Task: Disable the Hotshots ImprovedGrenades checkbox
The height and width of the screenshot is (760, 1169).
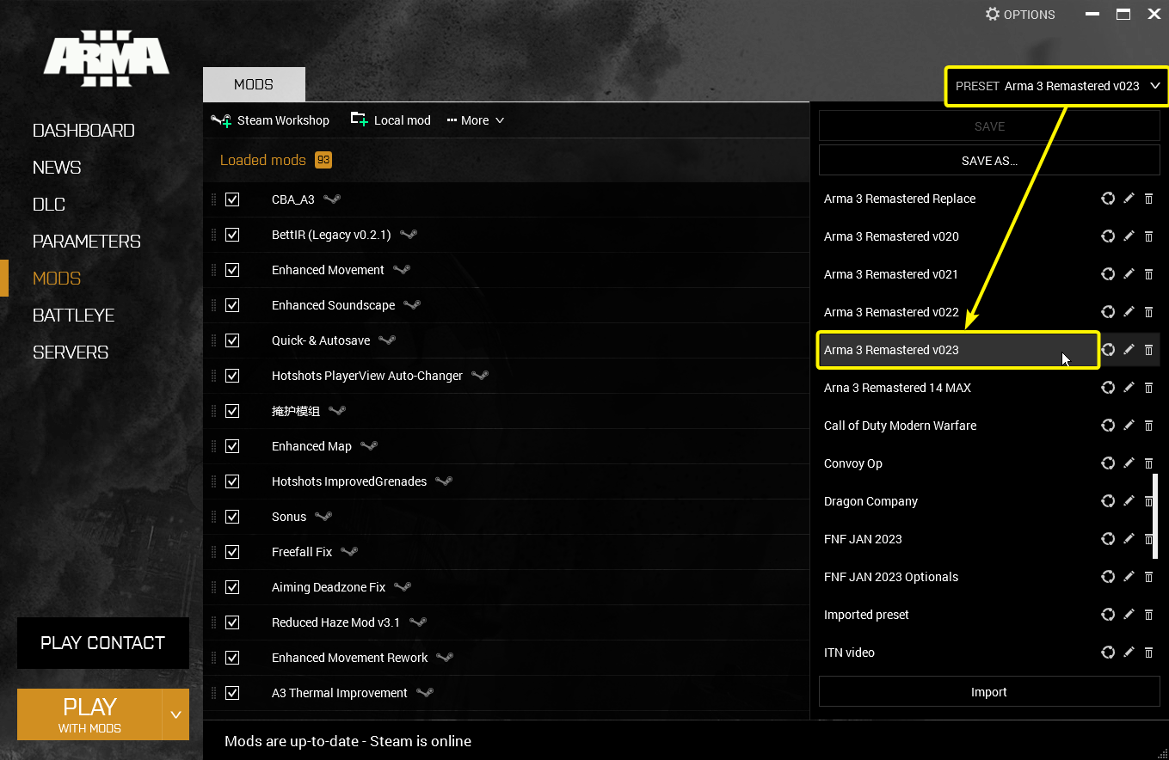Action: [x=232, y=481]
